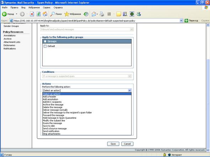210x157 pixels.
Task: Open the address bar history dropdown
Action: pyautogui.click(x=181, y=21)
